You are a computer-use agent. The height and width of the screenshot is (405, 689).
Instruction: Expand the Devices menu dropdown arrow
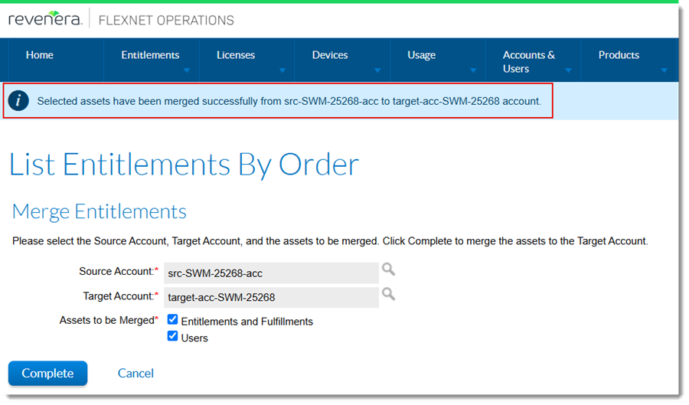coord(377,70)
